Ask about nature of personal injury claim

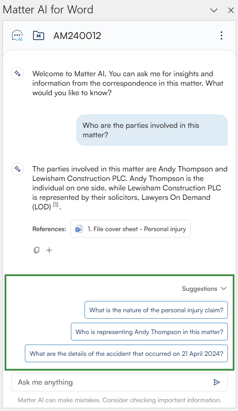coord(156,310)
